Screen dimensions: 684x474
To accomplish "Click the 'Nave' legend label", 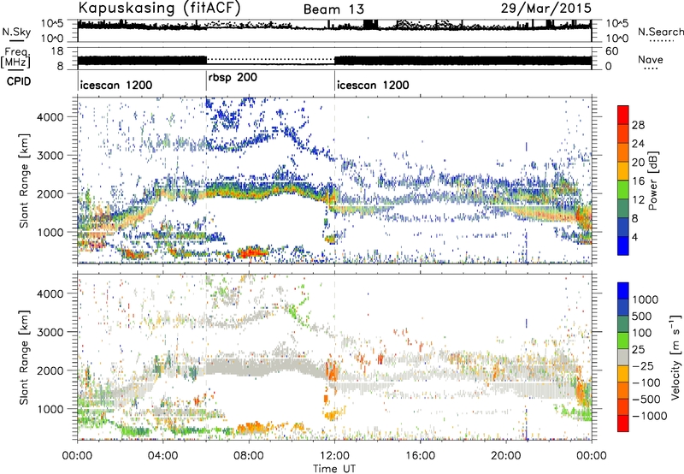I will 651,59.
